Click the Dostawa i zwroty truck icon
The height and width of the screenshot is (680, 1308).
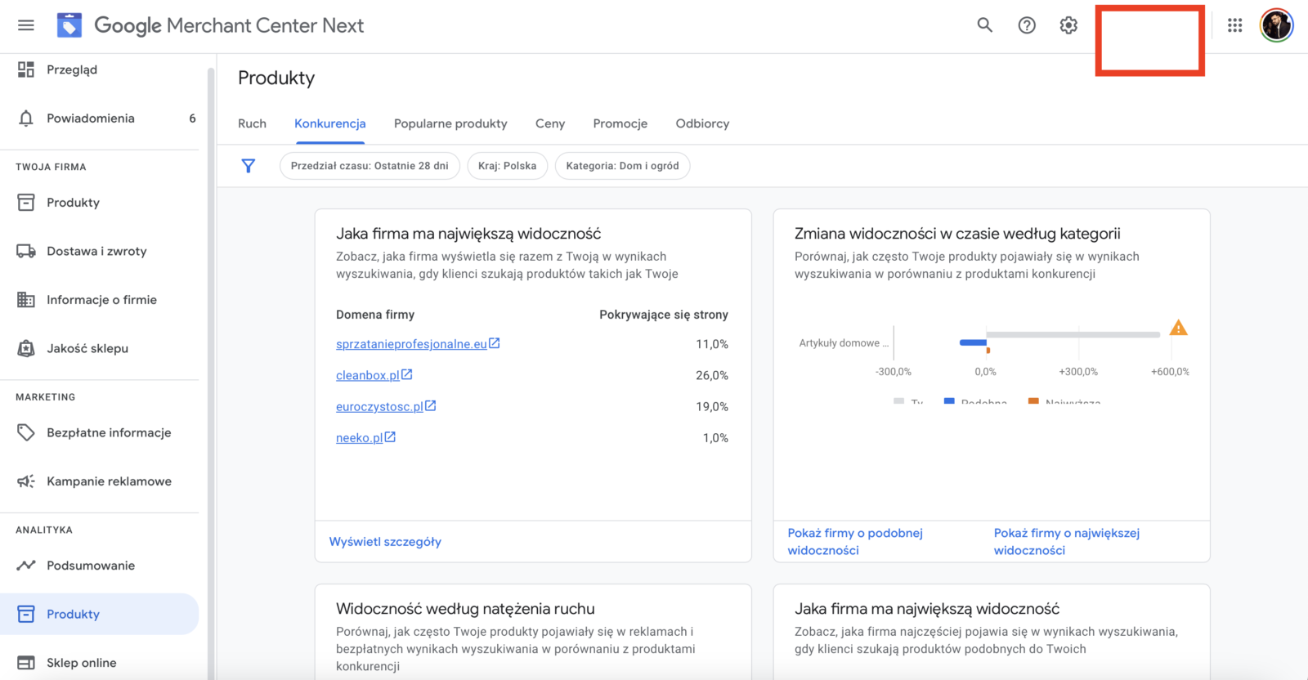[26, 251]
